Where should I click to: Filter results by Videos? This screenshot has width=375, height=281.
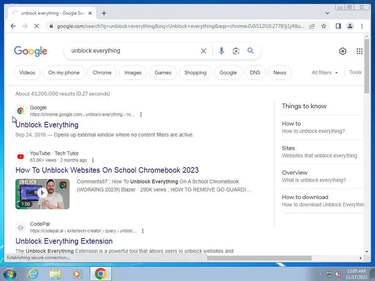pos(27,72)
